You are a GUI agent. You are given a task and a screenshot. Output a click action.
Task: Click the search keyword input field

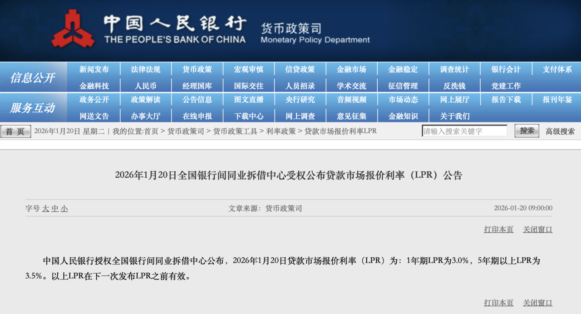coord(465,130)
